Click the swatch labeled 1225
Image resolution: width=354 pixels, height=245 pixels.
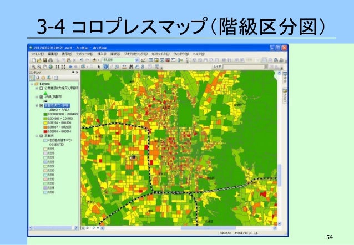coord(45,149)
